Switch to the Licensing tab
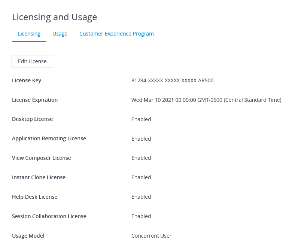 pyautogui.click(x=29, y=34)
